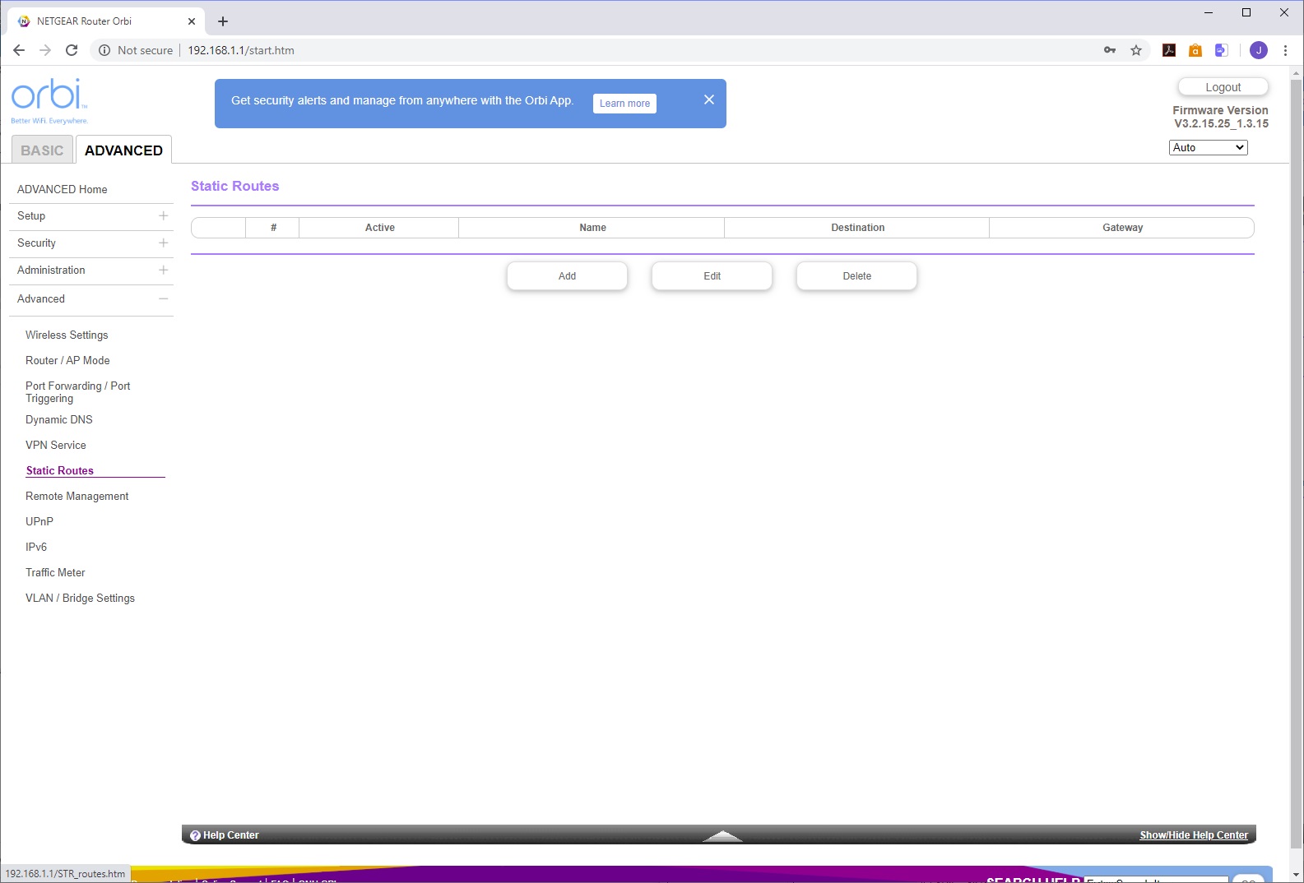This screenshot has height=883, width=1304.
Task: Open the saved passwords key icon
Action: pyautogui.click(x=1110, y=50)
